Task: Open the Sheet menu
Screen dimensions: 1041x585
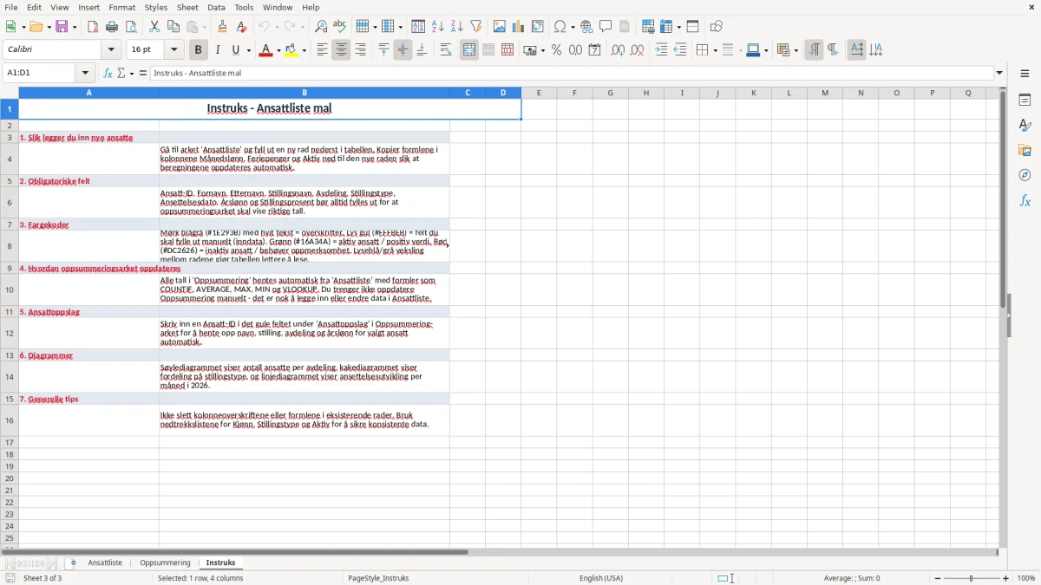Action: pos(187,7)
